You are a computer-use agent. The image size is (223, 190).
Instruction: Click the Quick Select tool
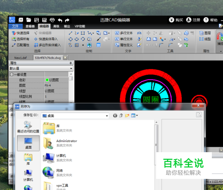(x=21, y=33)
